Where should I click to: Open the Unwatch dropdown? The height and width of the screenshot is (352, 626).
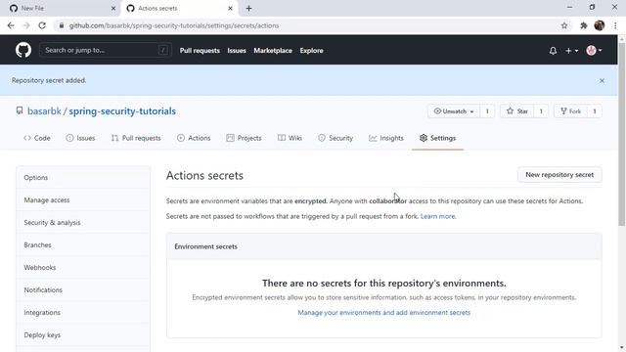click(454, 111)
